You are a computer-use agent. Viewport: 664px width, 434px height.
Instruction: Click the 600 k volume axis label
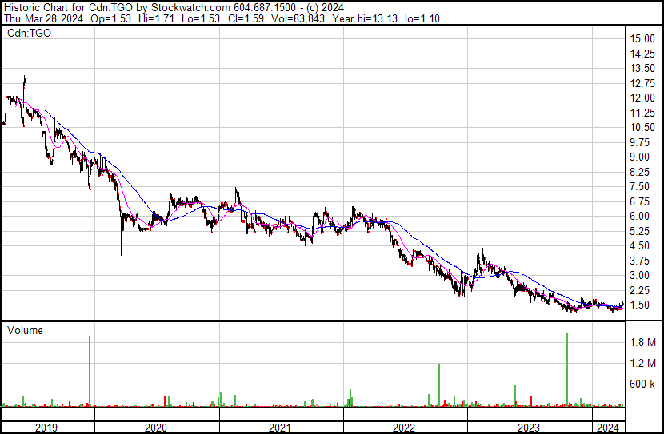pos(642,384)
